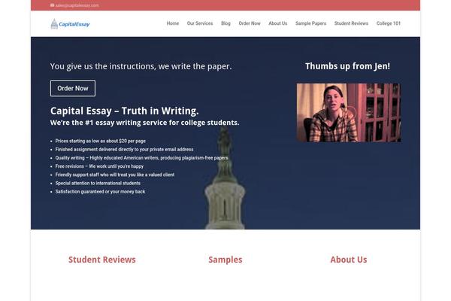Screen dimensions: 451x301
Task: Open the Home menu item
Action: 173,23
